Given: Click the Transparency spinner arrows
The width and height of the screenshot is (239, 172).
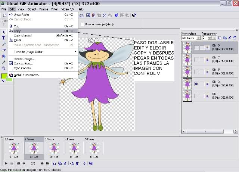Looking at the screenshot, I should click(210, 38).
